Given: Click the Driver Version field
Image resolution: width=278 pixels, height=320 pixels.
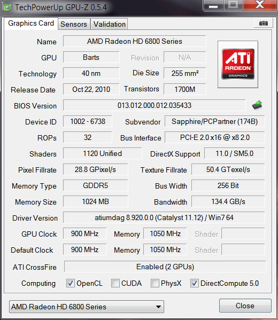Looking at the screenshot, I should pyautogui.click(x=164, y=217).
